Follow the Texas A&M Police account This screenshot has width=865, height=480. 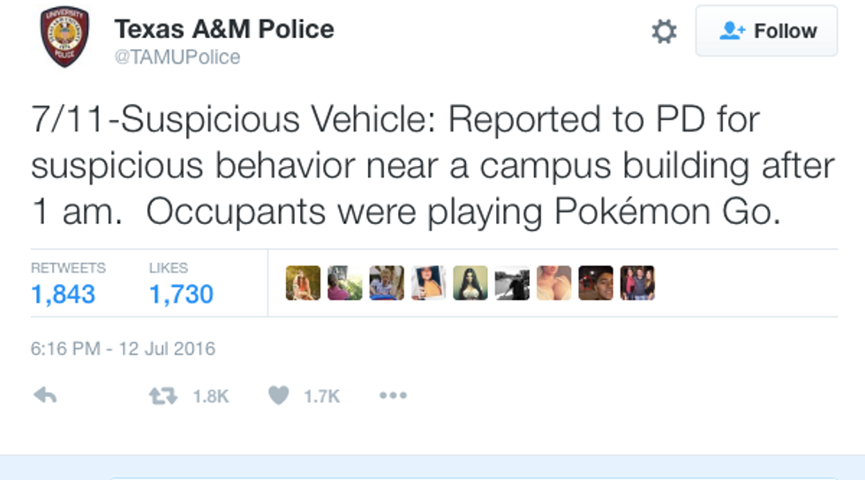pyautogui.click(x=766, y=32)
